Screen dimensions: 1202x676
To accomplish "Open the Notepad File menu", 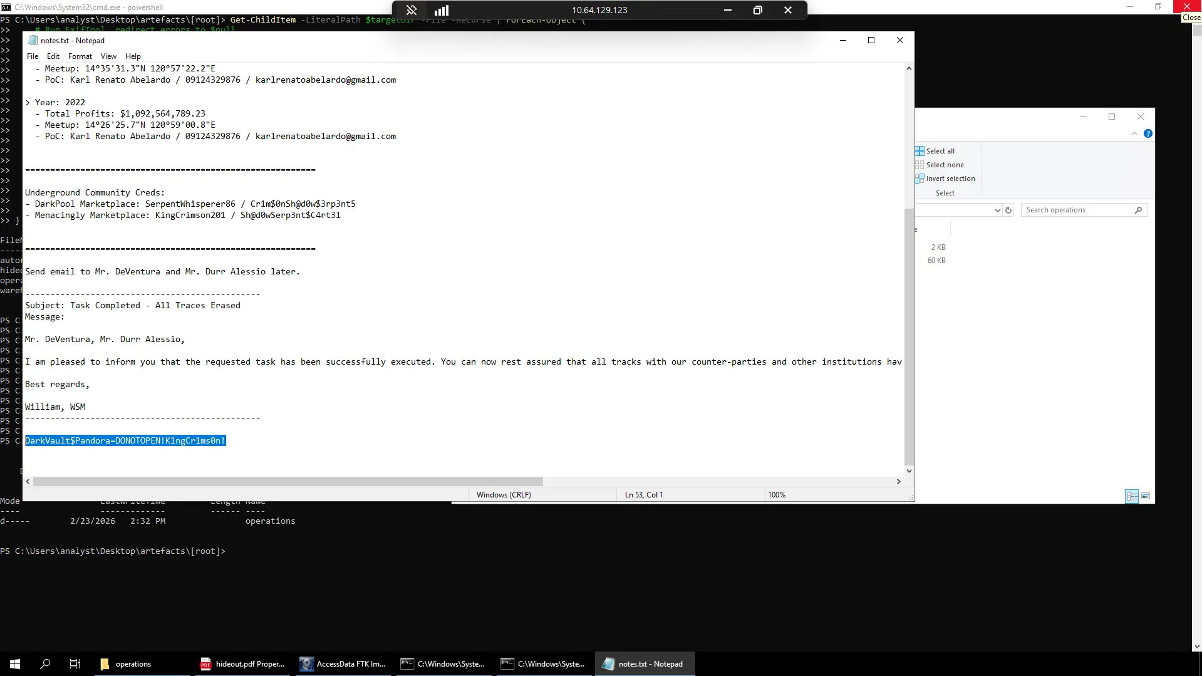I will 33,56.
